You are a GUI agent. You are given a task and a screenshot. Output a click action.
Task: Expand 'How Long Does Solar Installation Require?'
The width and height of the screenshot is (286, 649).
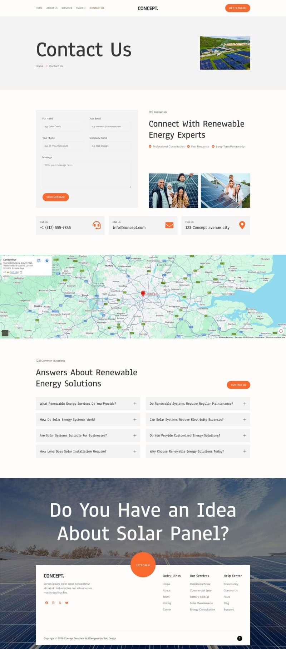click(x=88, y=452)
